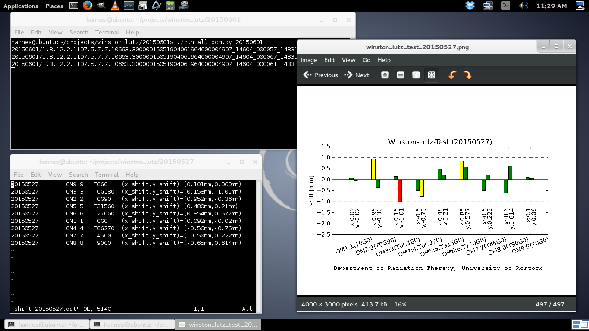Click the De keyboard layout indicator
This screenshot has height=331, width=589.
coord(506,6)
